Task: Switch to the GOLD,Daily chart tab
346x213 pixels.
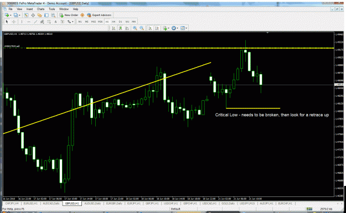Action: [228, 204]
